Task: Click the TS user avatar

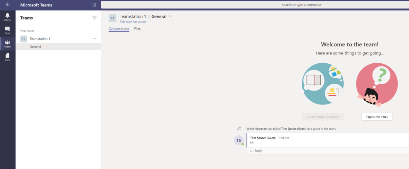Action: tap(239, 141)
